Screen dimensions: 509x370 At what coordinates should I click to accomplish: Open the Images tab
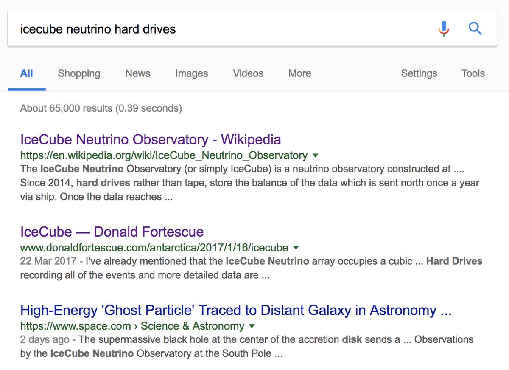coord(191,73)
